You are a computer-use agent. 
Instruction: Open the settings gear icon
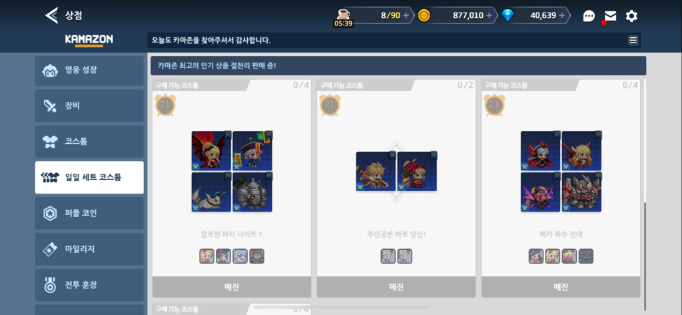pos(631,16)
